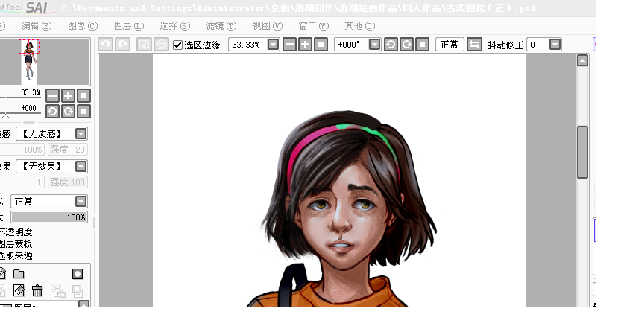Open the 滤镜(T) menu
This screenshot has width=618, height=332.
[221, 26]
